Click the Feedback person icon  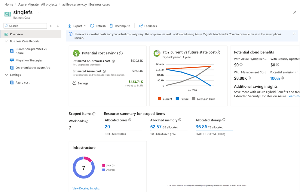coord(140,26)
